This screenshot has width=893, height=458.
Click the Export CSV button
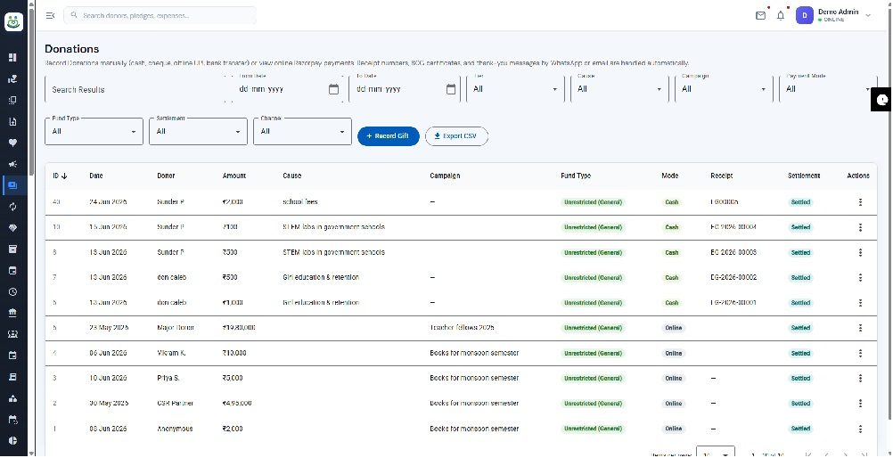pos(457,136)
